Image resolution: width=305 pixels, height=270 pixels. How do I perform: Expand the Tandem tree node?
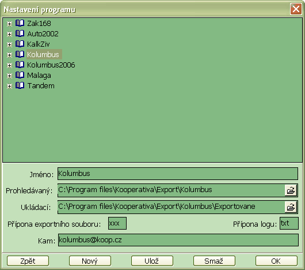coord(9,86)
